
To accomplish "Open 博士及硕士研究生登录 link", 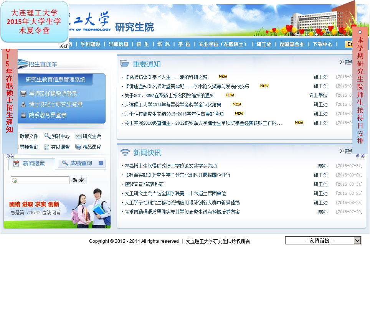I will [56, 104].
